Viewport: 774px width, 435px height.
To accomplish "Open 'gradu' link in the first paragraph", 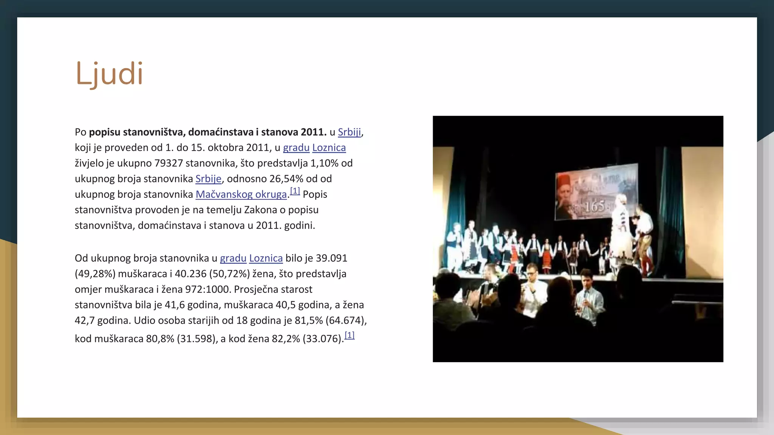I will (x=296, y=148).
